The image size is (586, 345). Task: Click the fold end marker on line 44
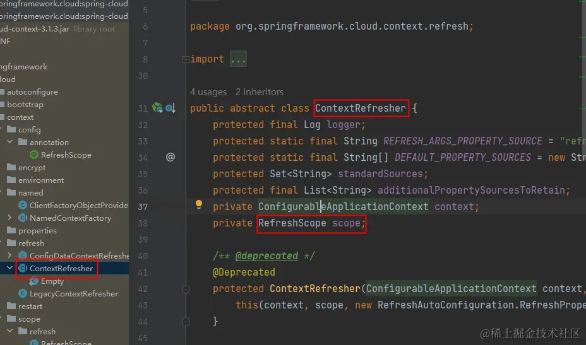click(186, 322)
